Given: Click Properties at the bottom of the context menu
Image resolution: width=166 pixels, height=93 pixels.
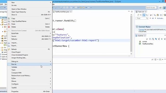Looking at the screenshot, I should (30, 91).
